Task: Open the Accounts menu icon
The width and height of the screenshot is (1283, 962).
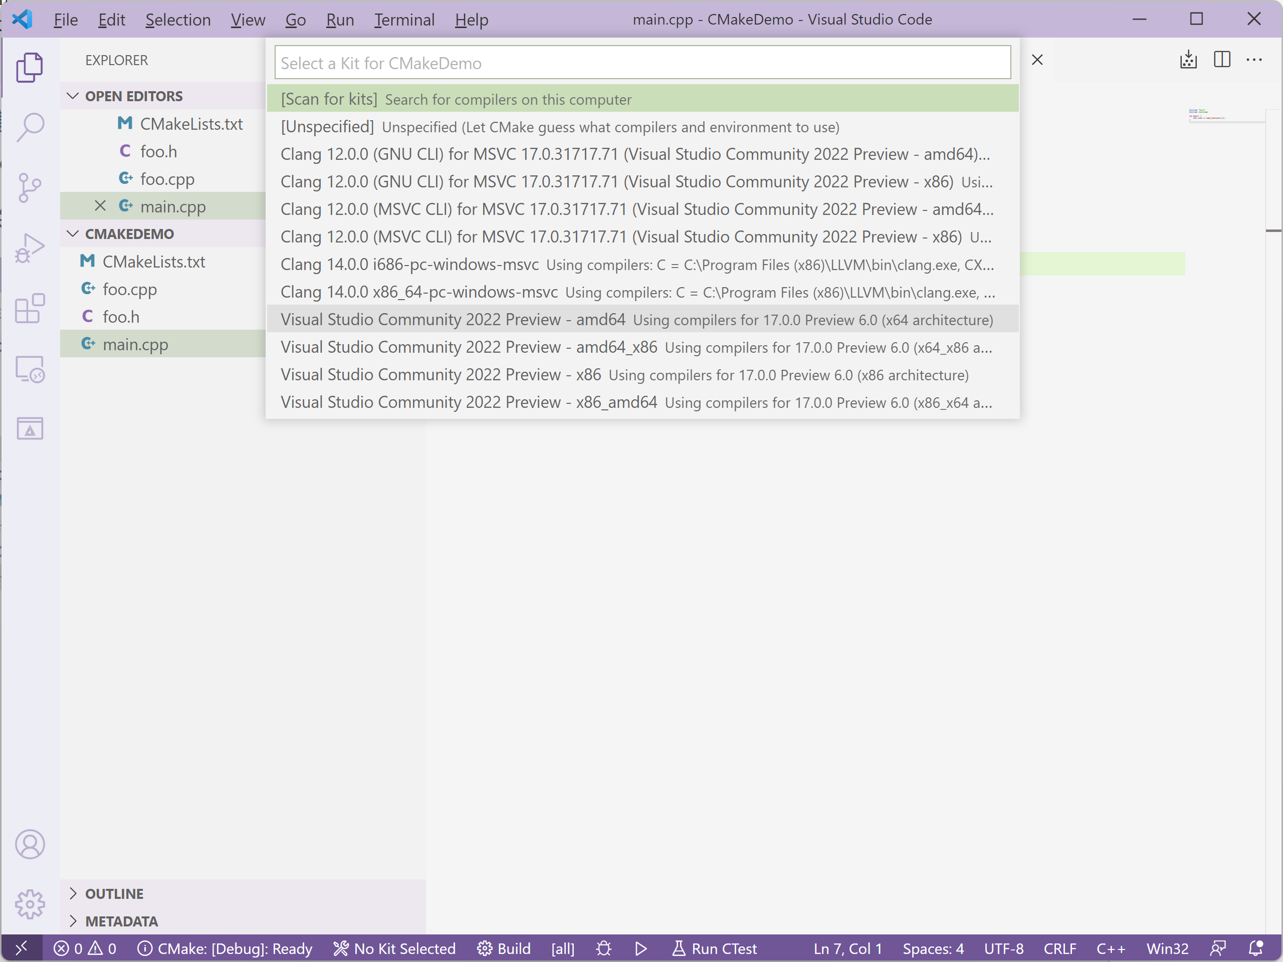Action: click(30, 844)
